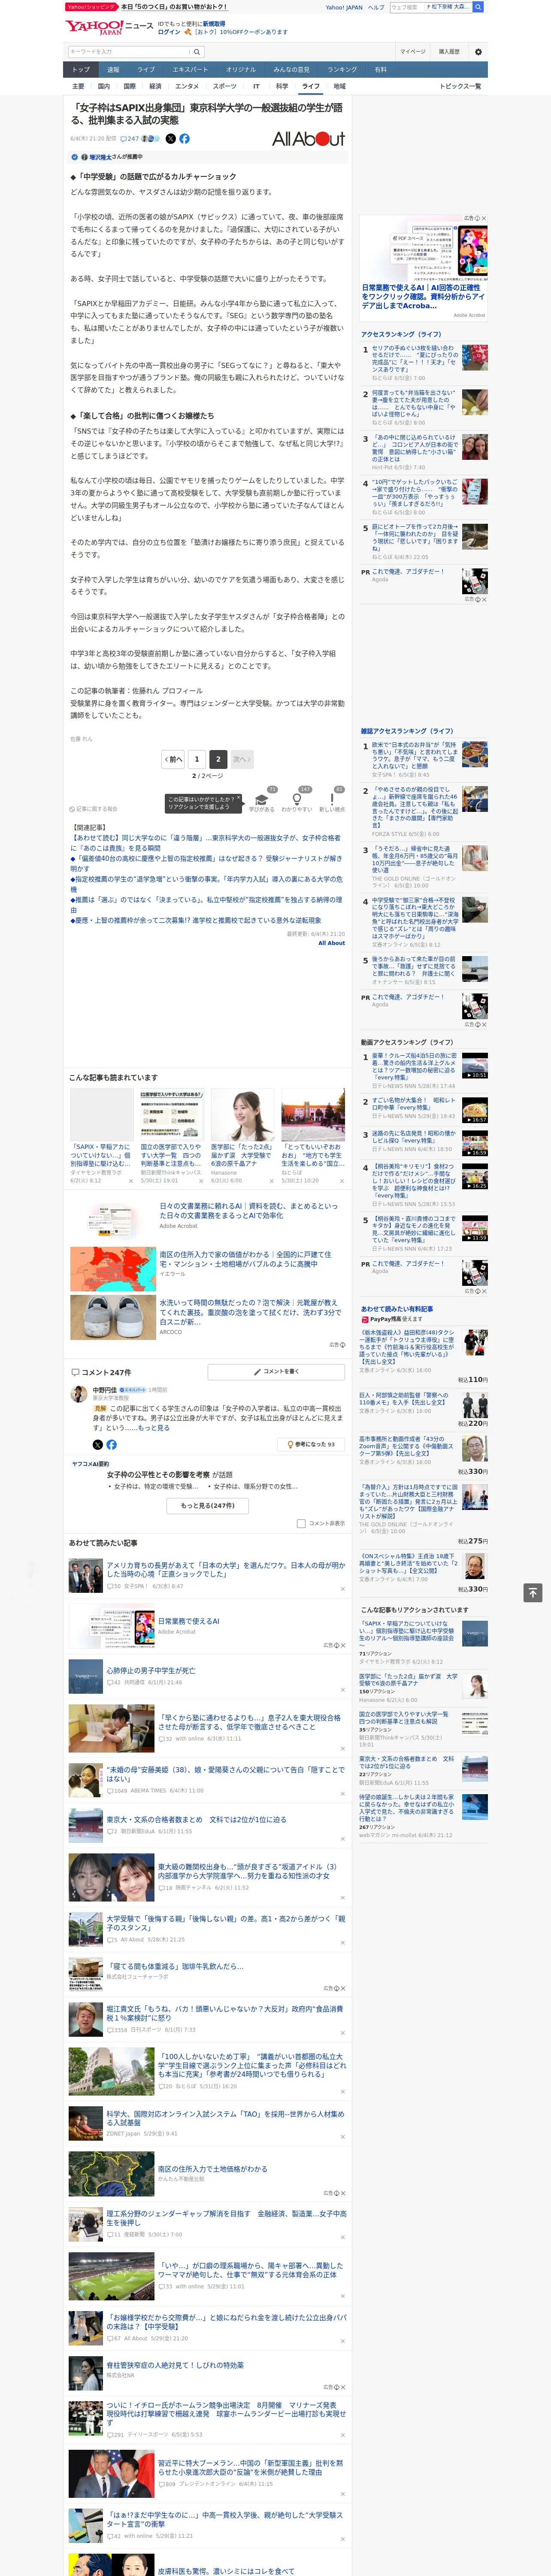Close the reaction tooltip popup
Image resolution: width=551 pixels, height=2576 pixels.
coord(238,799)
